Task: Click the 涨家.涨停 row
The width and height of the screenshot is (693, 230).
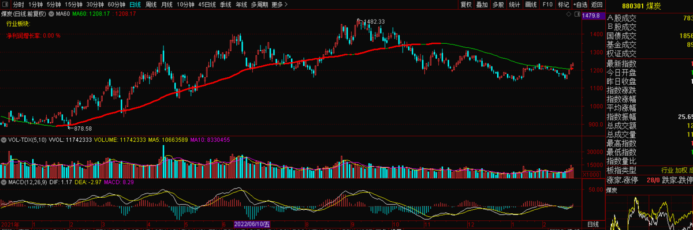Action: tap(649, 180)
